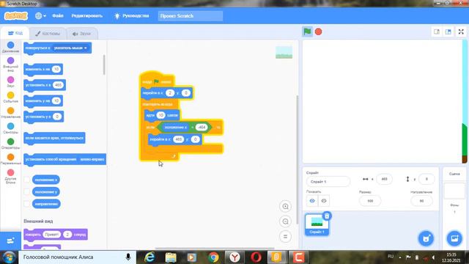Hide the sprite with crossed eye icon

[324, 201]
